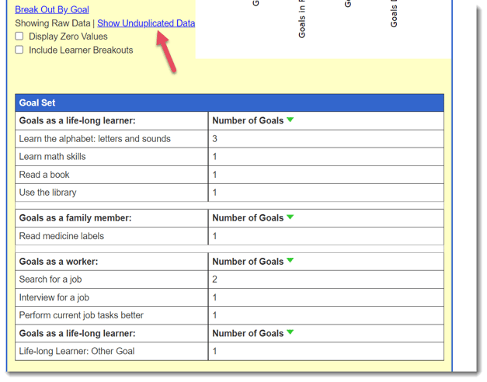The width and height of the screenshot is (487, 382).
Task: Click green sort arrow above Other Goal row
Action: point(290,333)
